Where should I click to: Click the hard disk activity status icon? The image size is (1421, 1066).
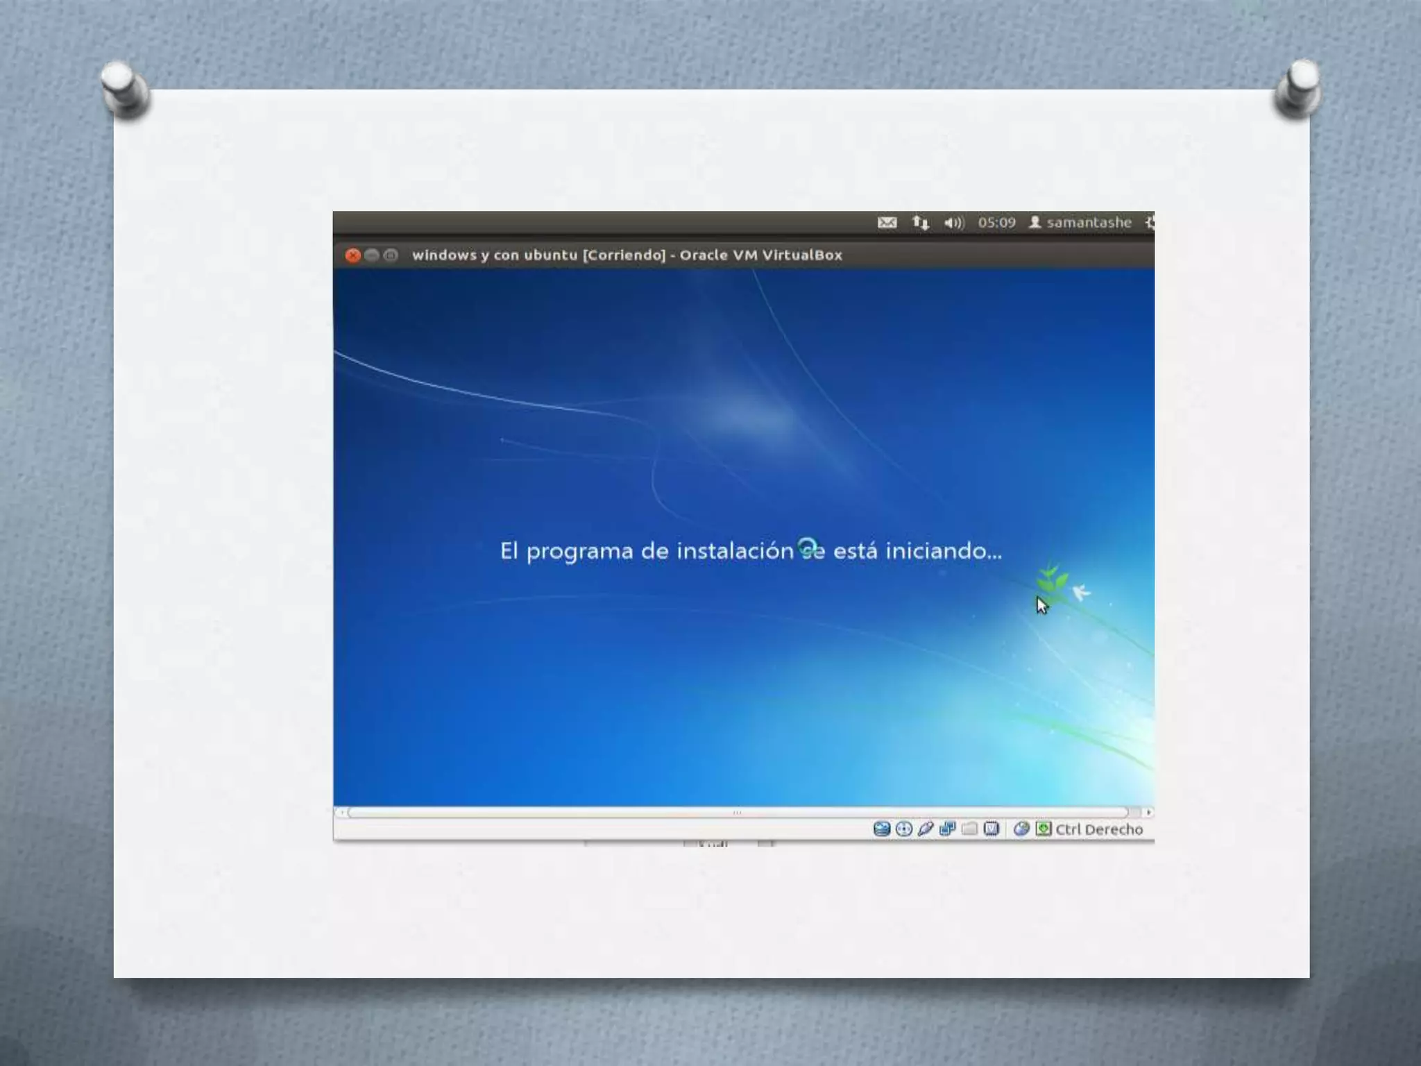(881, 829)
